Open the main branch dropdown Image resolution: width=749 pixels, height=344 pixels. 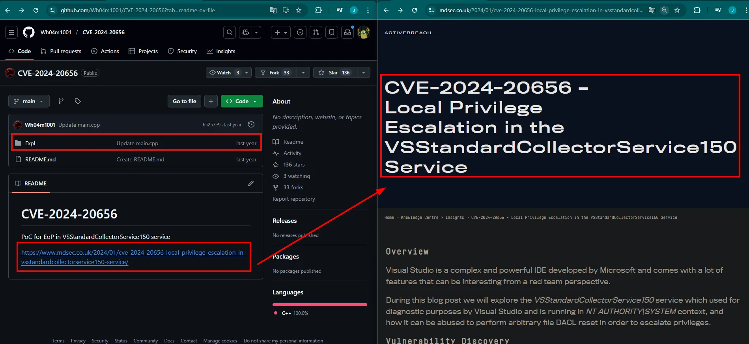click(x=29, y=101)
